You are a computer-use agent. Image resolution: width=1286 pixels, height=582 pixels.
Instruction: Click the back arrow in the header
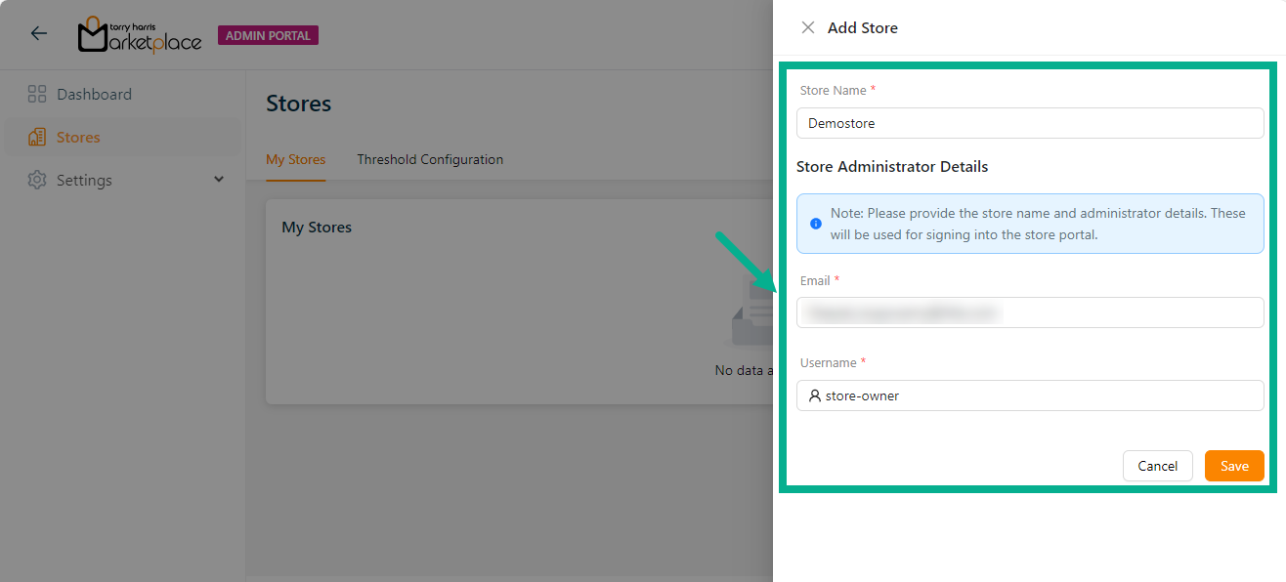tap(38, 34)
